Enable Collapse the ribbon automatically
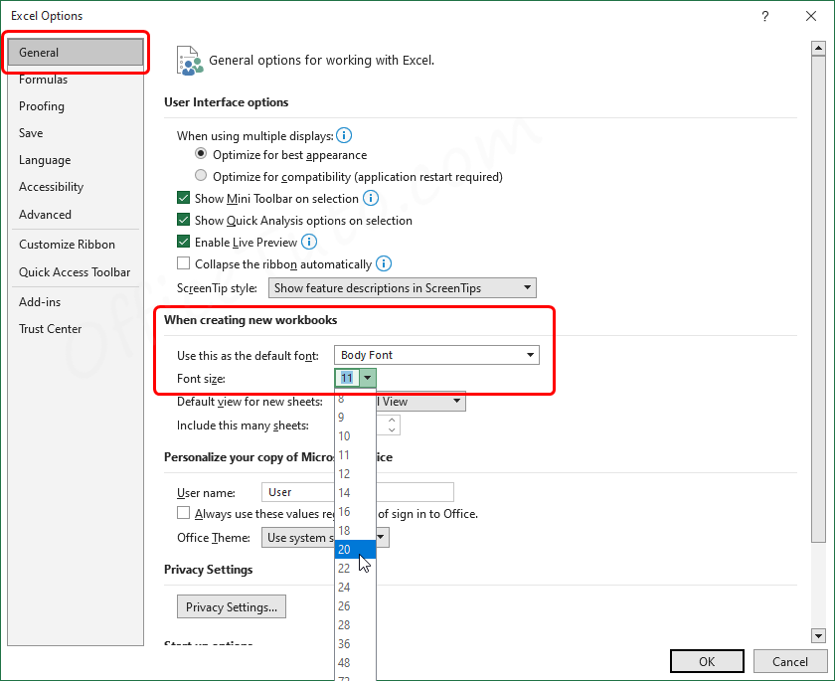The width and height of the screenshot is (835, 681). [184, 263]
